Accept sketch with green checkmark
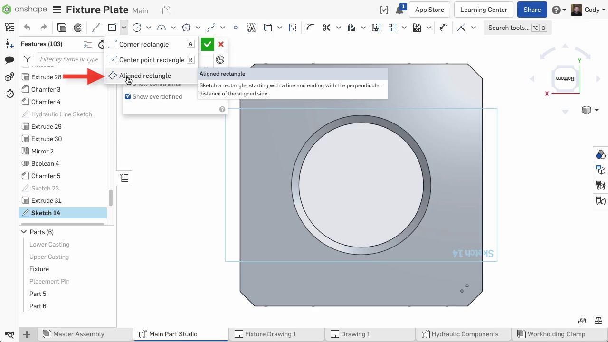Image resolution: width=608 pixels, height=342 pixels. pyautogui.click(x=207, y=44)
